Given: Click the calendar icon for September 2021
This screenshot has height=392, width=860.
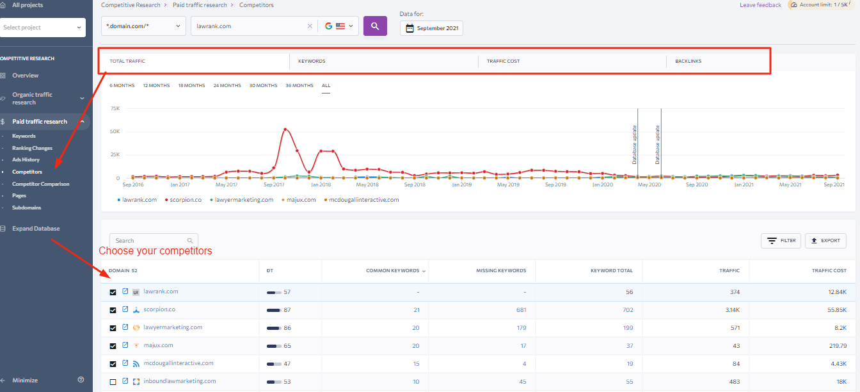Looking at the screenshot, I should 410,28.
